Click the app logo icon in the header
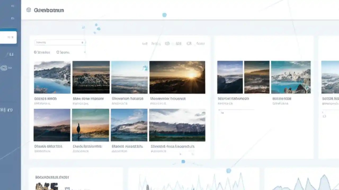339x190 pixels. pyautogui.click(x=29, y=10)
